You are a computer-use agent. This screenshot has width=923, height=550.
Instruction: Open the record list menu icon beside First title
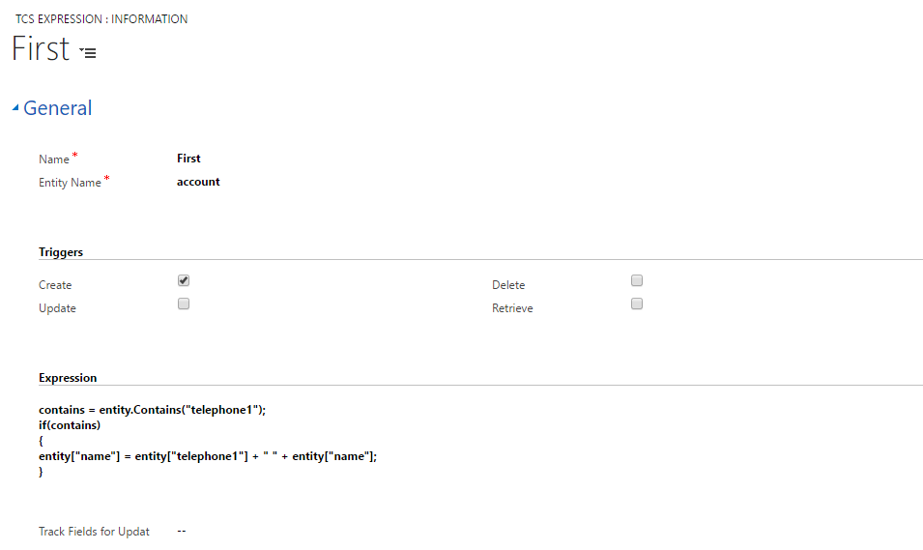[88, 53]
